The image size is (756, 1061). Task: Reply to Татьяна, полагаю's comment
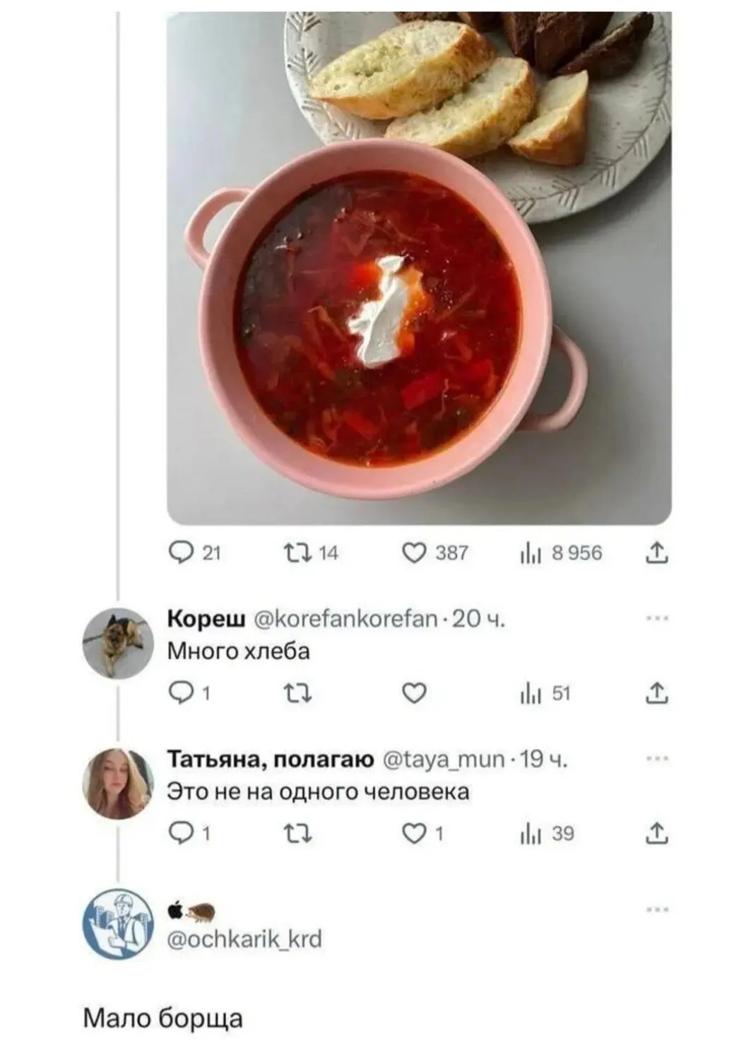click(182, 834)
